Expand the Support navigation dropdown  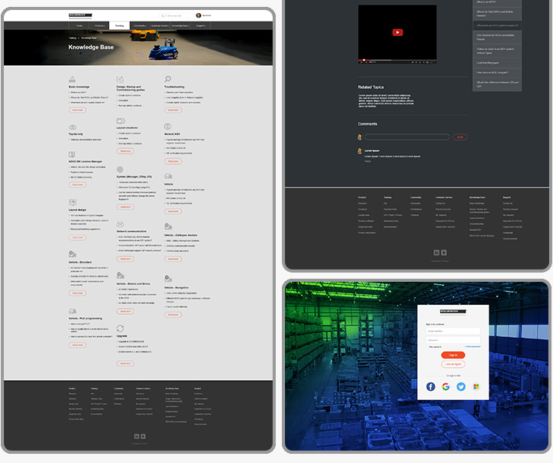coord(200,25)
